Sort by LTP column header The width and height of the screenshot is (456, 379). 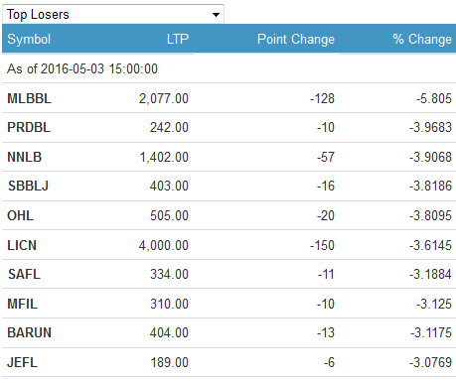[x=178, y=39]
